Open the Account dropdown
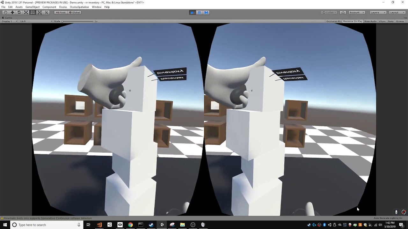Screen dimensions: 408x229 pos(357,12)
